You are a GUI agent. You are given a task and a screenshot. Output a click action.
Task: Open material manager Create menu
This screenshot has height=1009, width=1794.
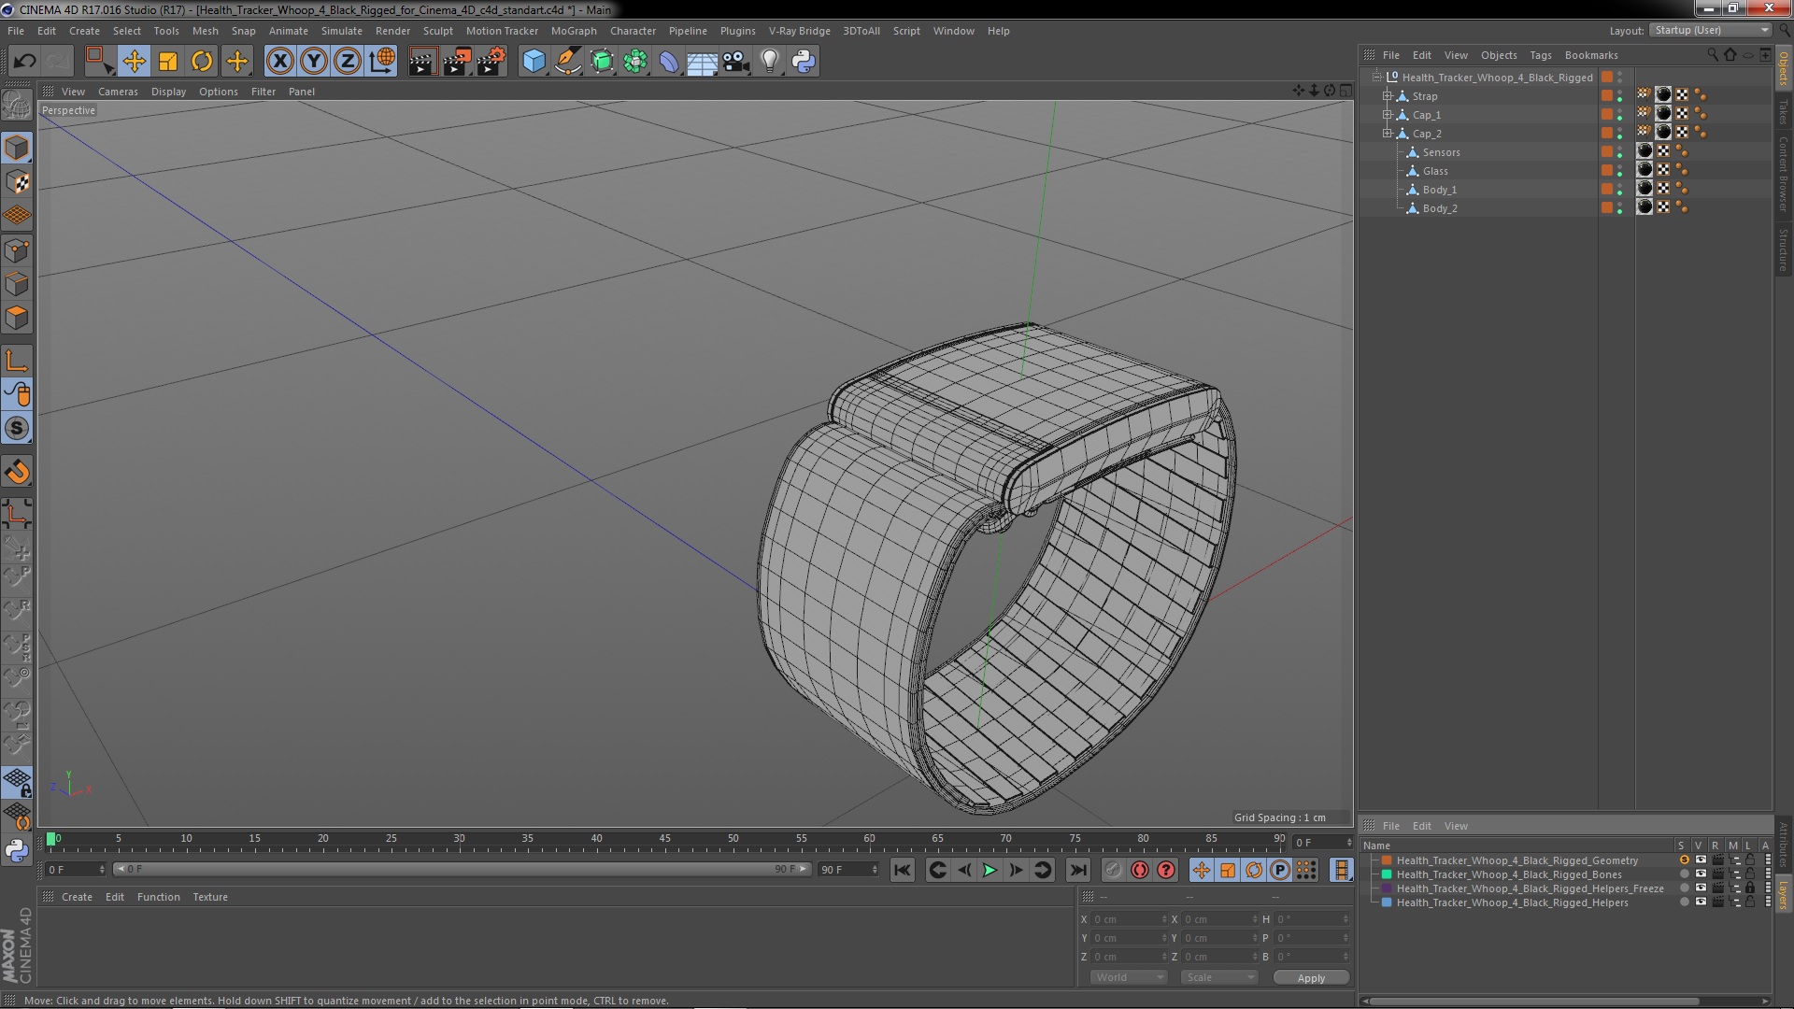[x=77, y=897]
